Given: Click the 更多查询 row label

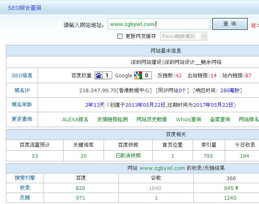Looking at the screenshot, I should coord(22,119).
